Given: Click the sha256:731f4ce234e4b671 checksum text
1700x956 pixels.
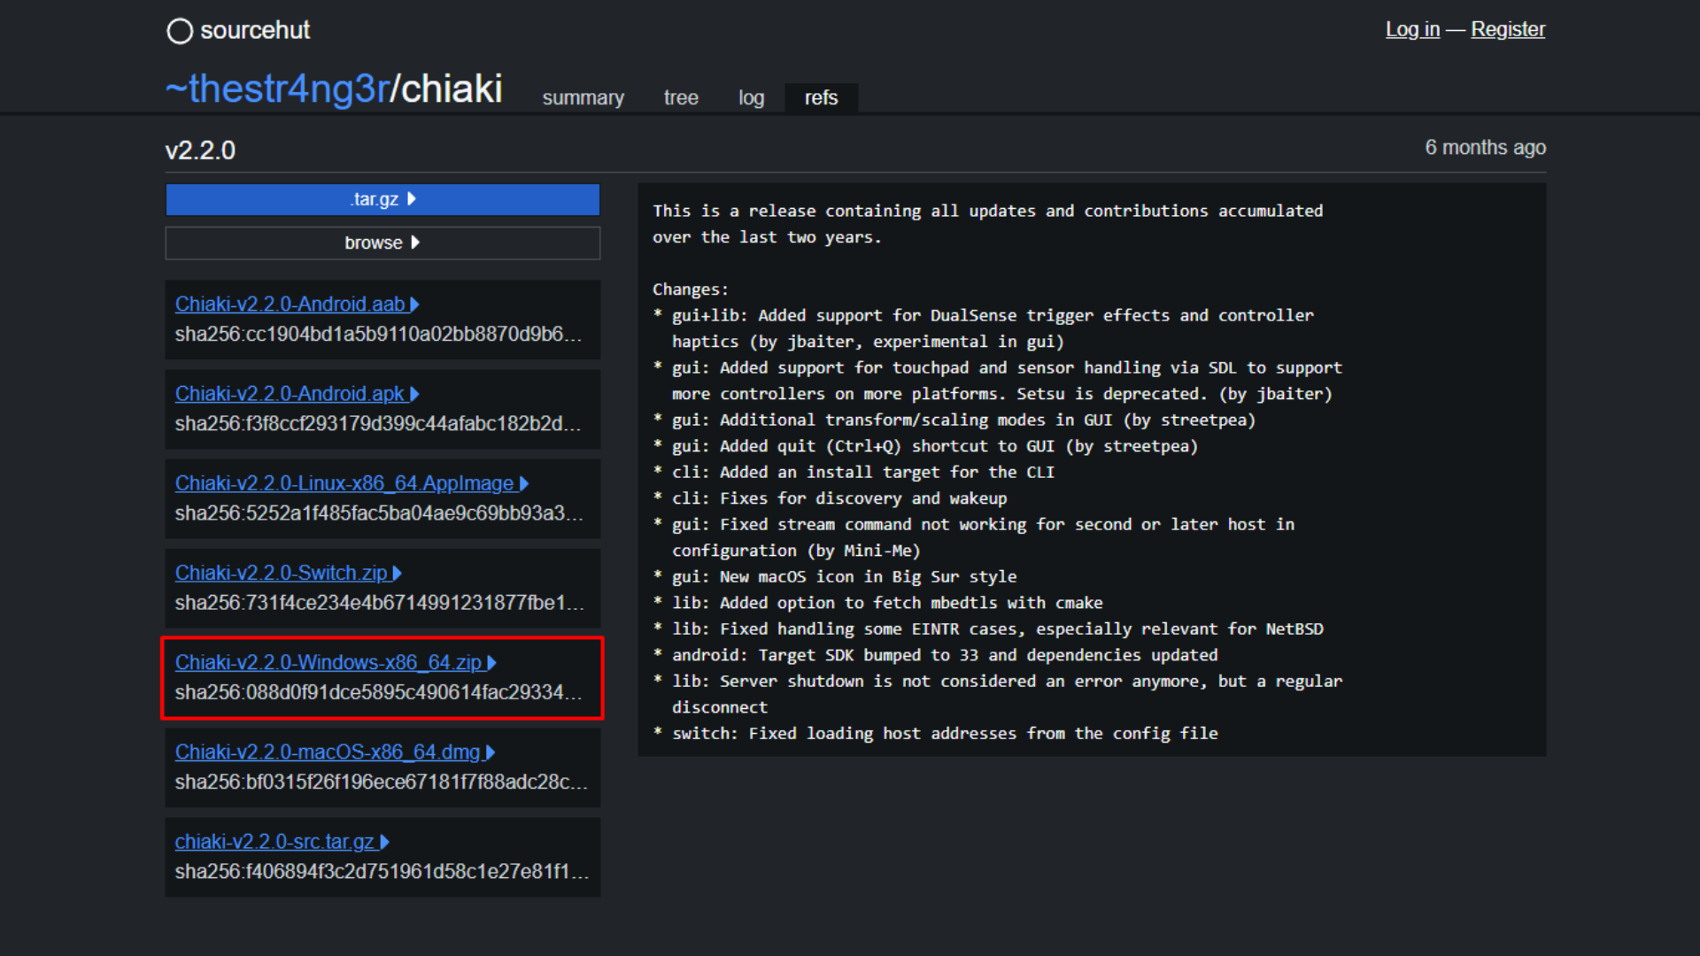Looking at the screenshot, I should pyautogui.click(x=379, y=603).
